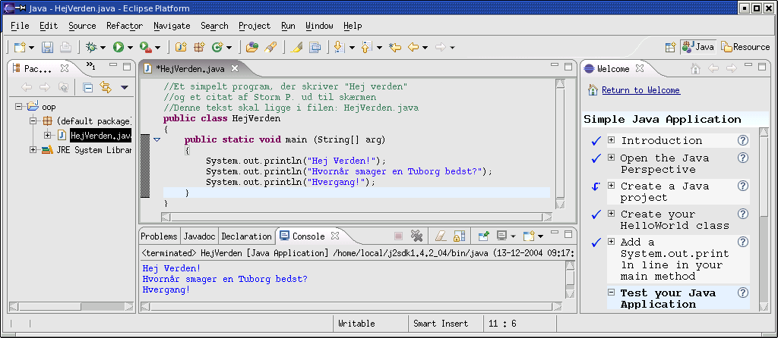
Task: Expand the HejVerden.java tree node
Action: point(47,136)
